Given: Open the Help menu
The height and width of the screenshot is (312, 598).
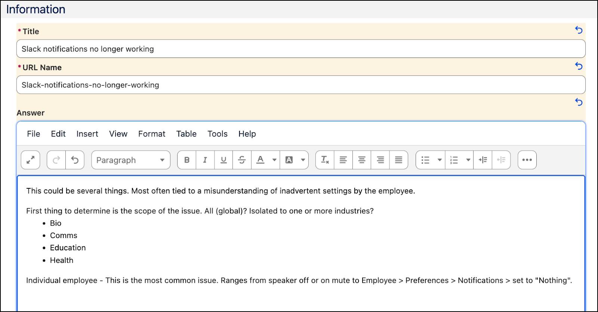Looking at the screenshot, I should 247,134.
